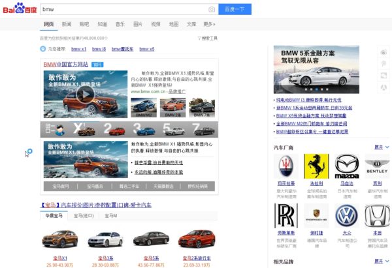Click 授权经销商 in the gray bar

pos(197,186)
